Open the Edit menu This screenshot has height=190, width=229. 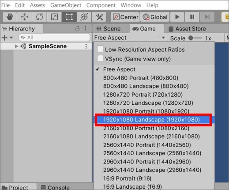[20, 5]
